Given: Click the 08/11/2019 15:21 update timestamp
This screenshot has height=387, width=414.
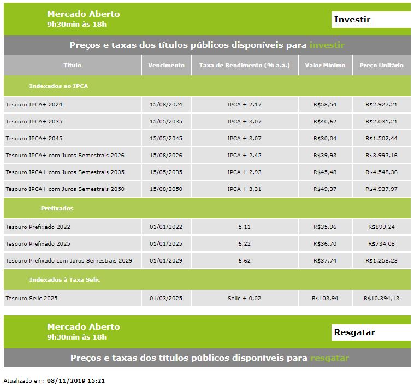Looking at the screenshot, I should 75,380.
